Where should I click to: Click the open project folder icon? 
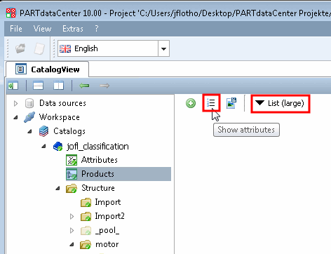coord(20,48)
